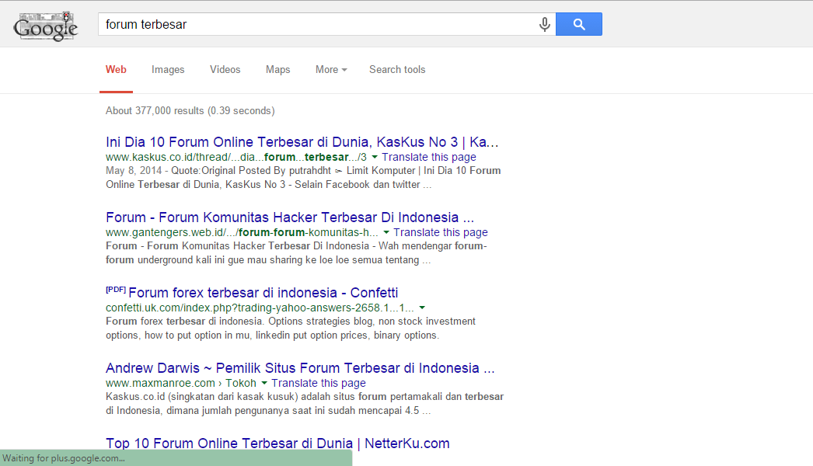Viewport: 813px width, 466px height.
Task: Click the 'Waiting for plus.google.com...' status bar
Action: click(176, 458)
